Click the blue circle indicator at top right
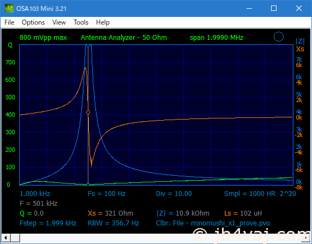 pyautogui.click(x=279, y=37)
